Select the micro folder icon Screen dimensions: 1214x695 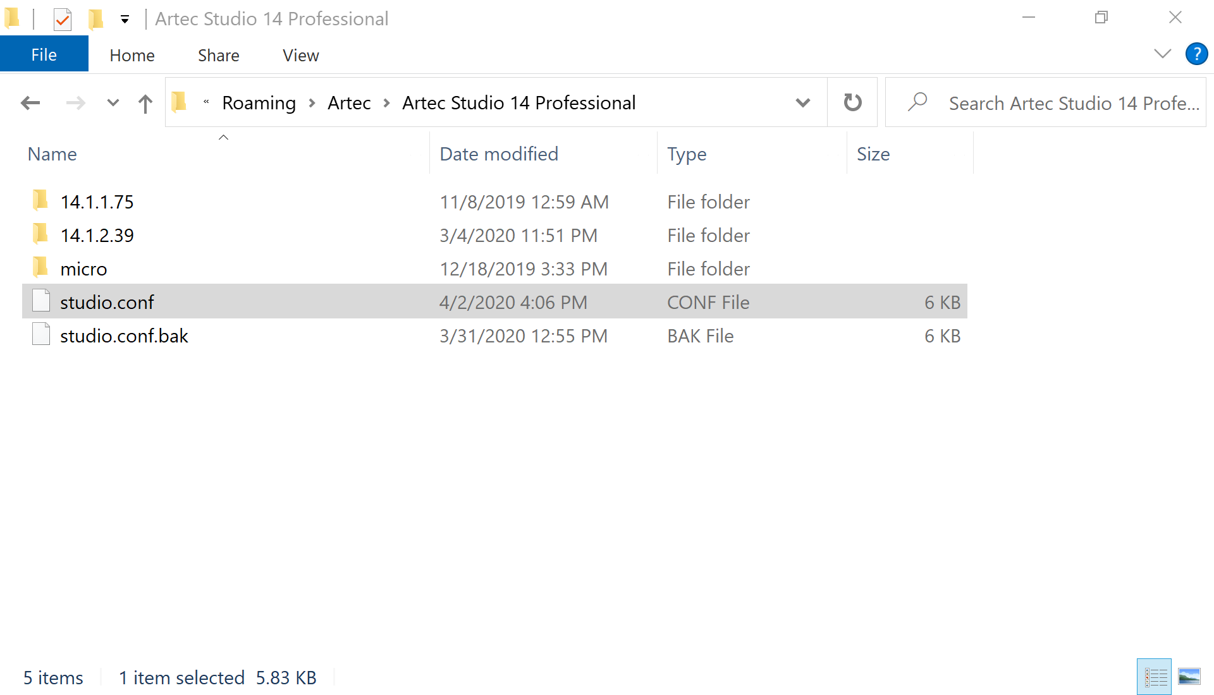(40, 267)
